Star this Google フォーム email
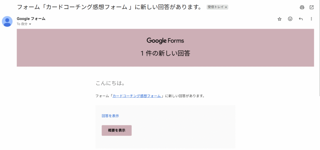 [x=279, y=19]
